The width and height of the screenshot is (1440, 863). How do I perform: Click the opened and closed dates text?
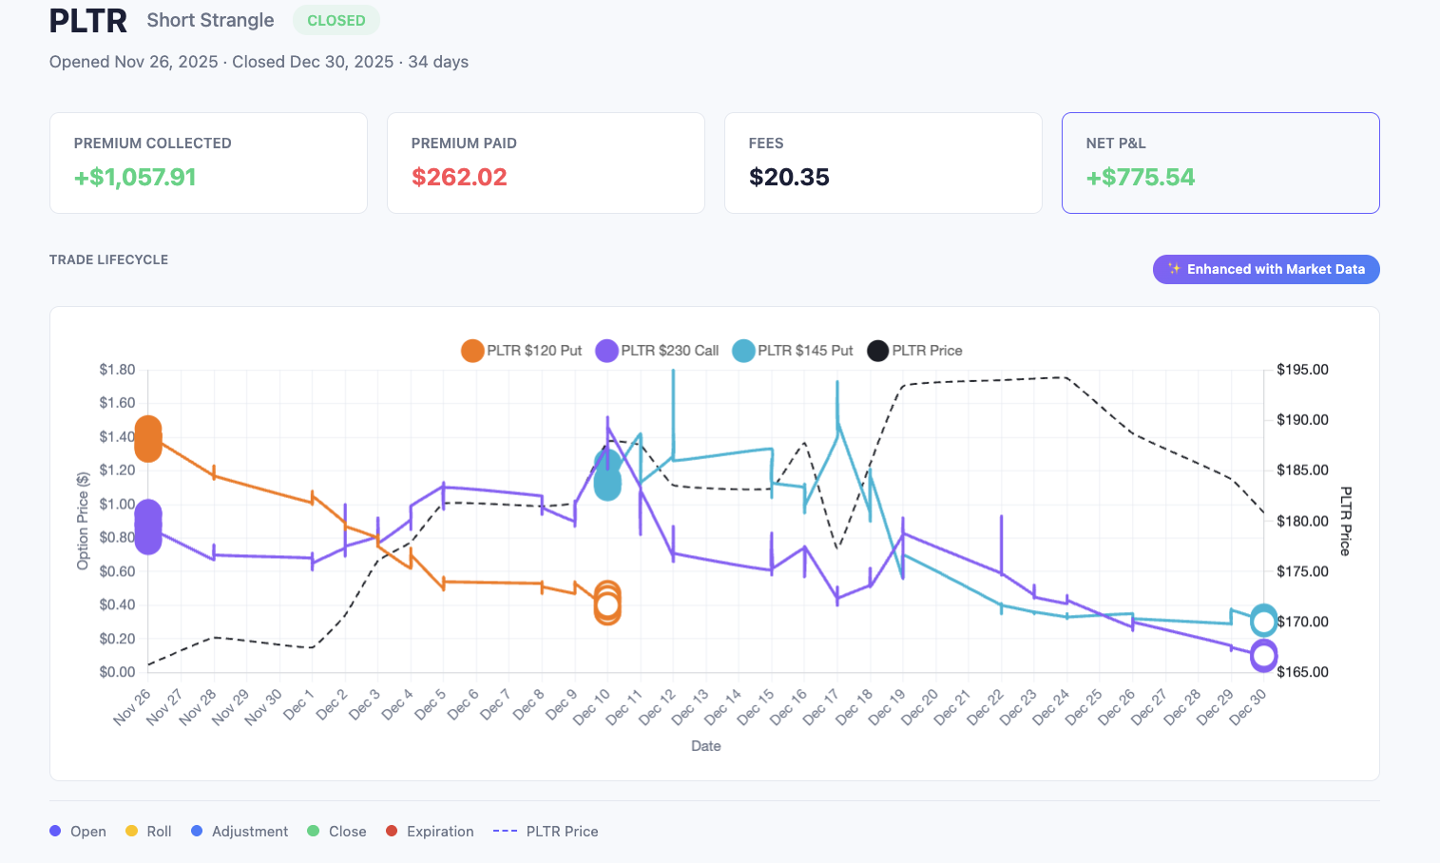[259, 62]
